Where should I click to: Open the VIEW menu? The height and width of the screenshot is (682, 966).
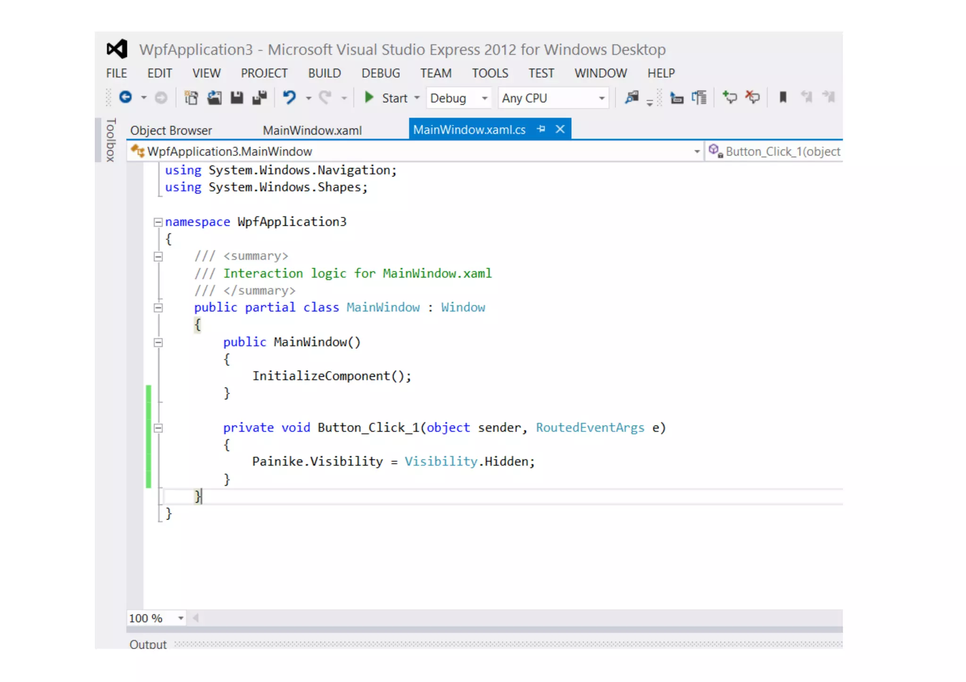coord(206,73)
